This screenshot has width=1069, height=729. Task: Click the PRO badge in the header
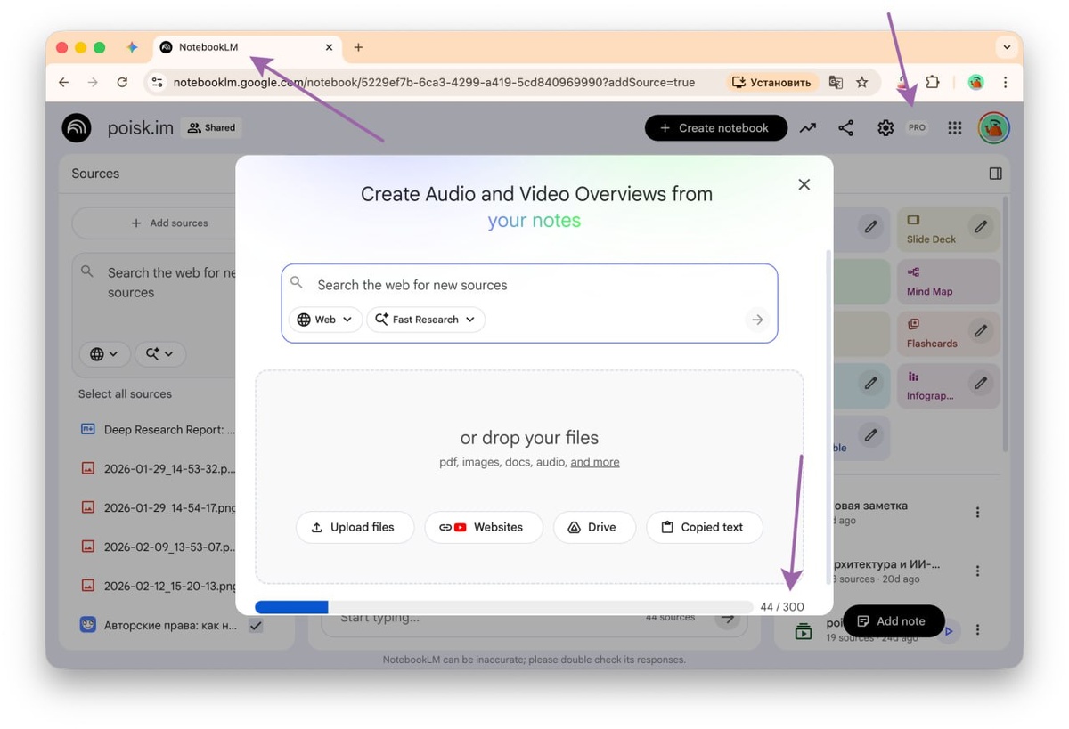click(x=917, y=128)
